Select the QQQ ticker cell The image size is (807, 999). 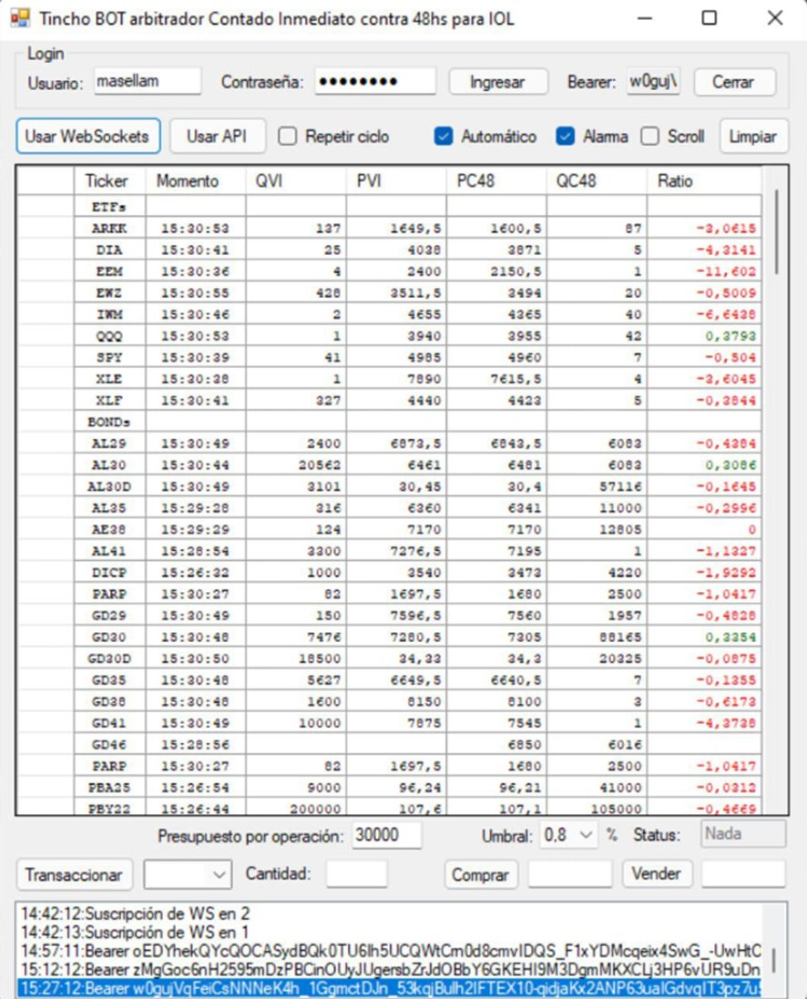[x=110, y=336]
